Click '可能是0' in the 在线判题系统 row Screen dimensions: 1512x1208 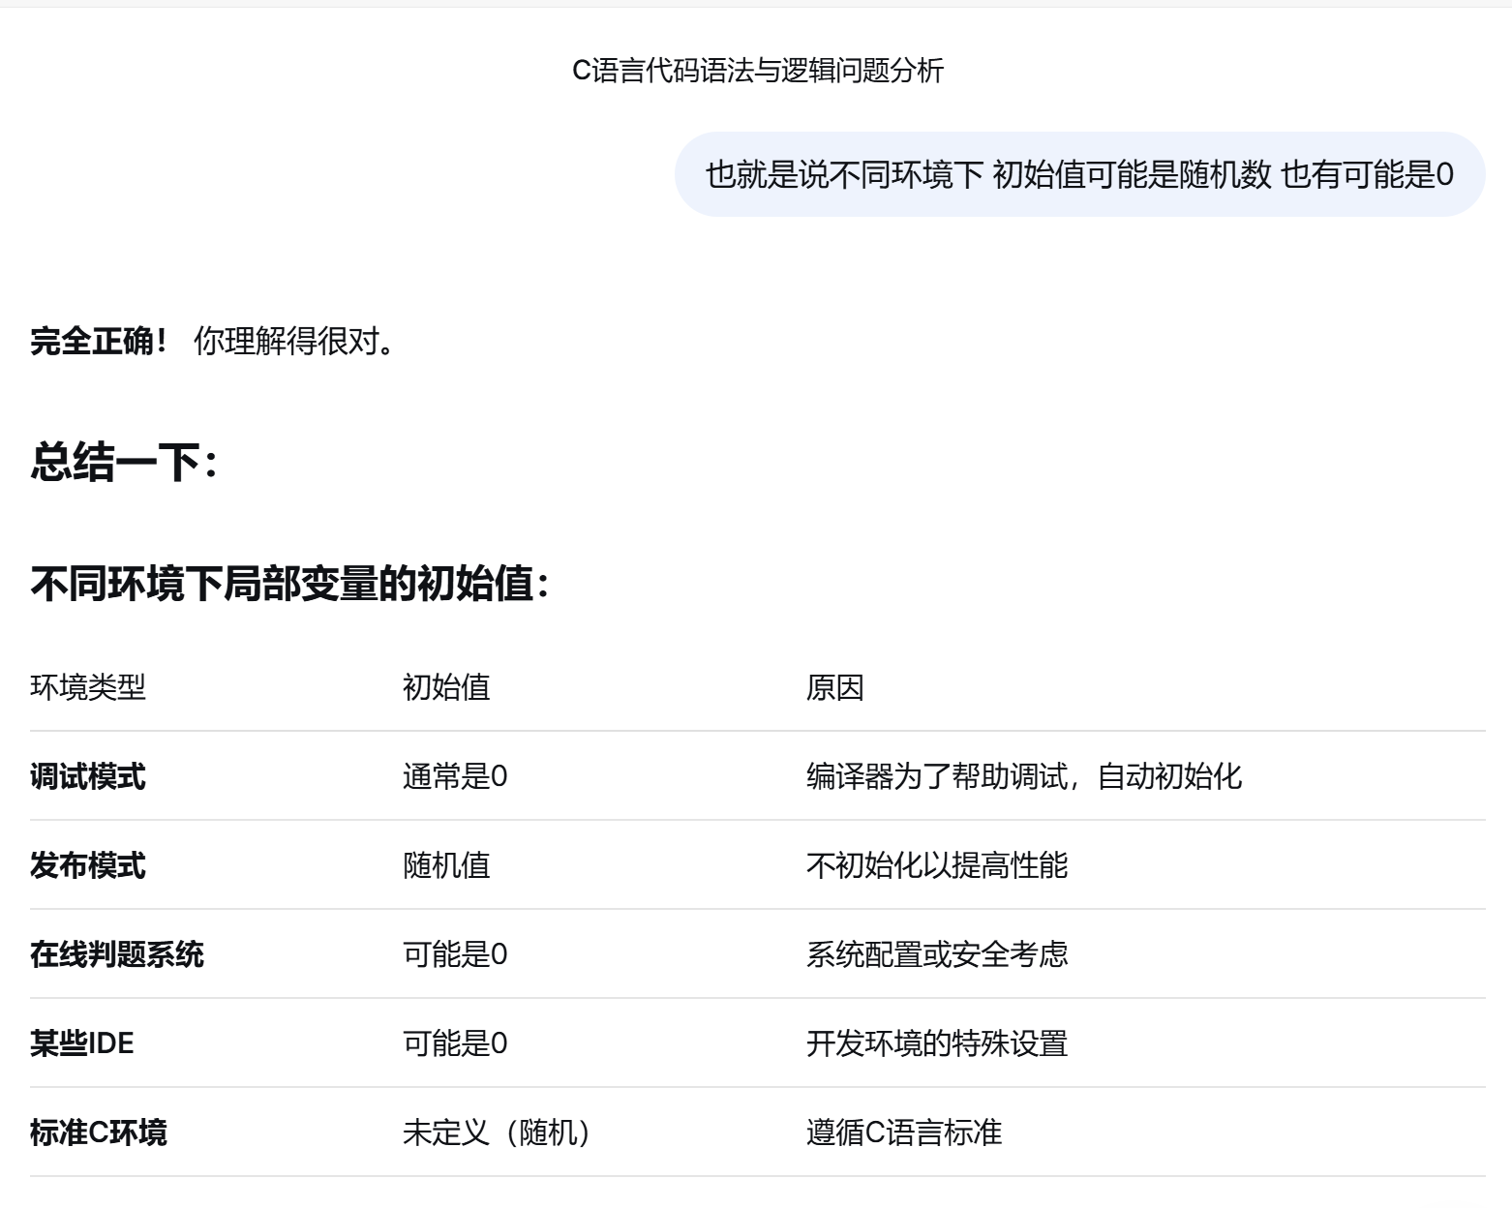coord(455,954)
